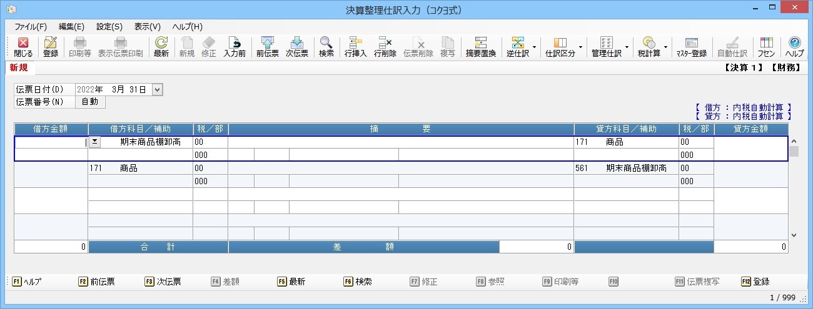Expand the 伝票日付 date dropdown
The height and width of the screenshot is (309, 813).
click(x=157, y=90)
